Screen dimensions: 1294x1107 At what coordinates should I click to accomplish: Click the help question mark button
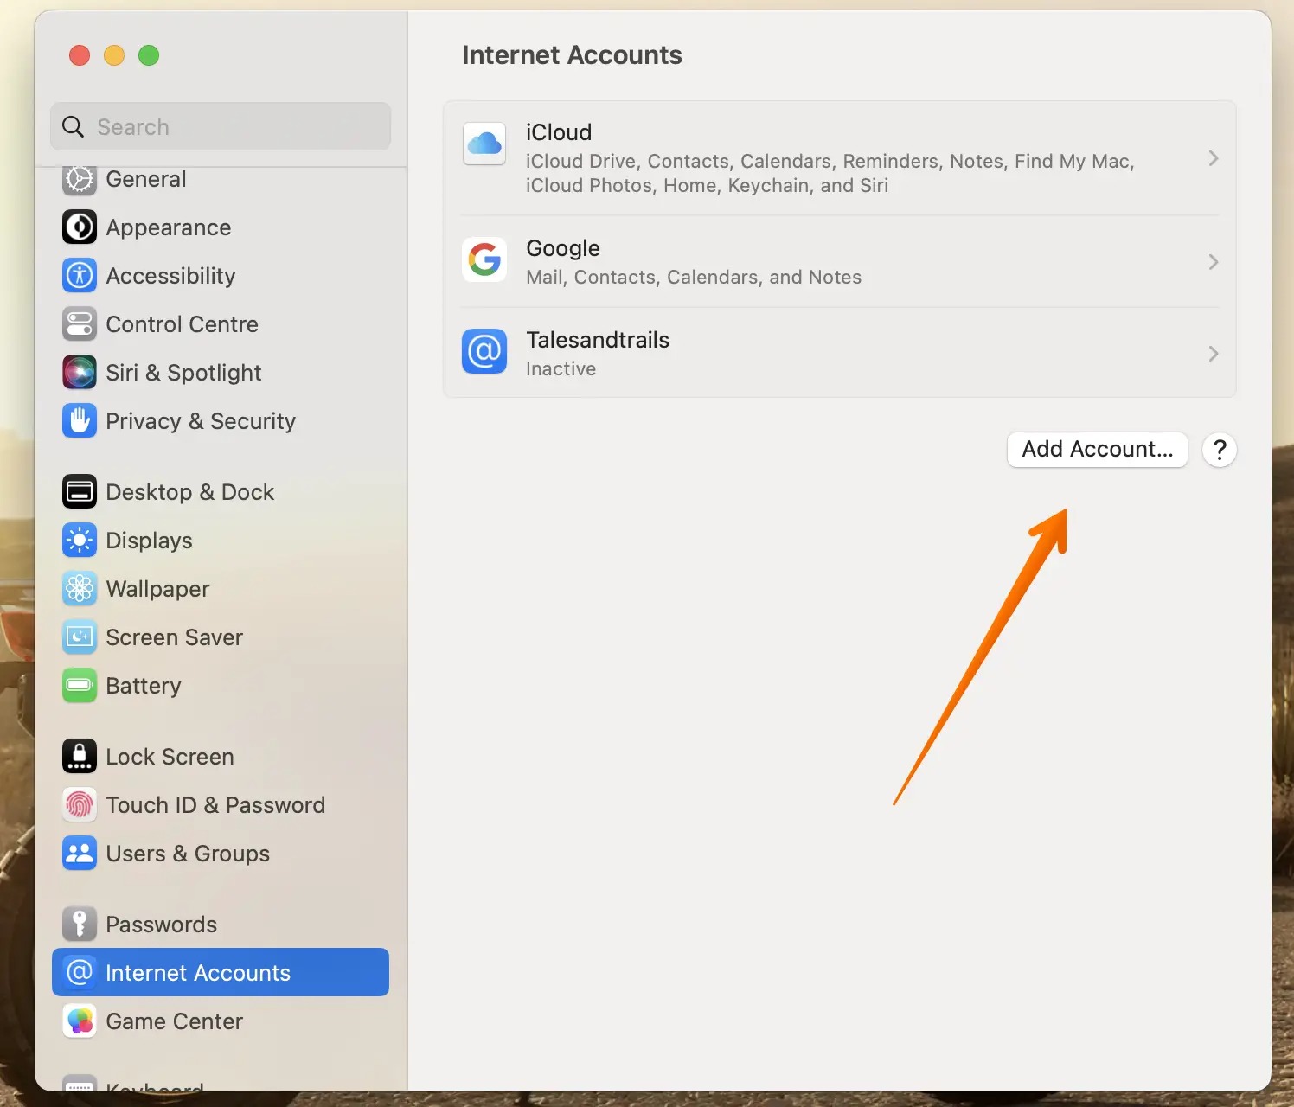1220,450
